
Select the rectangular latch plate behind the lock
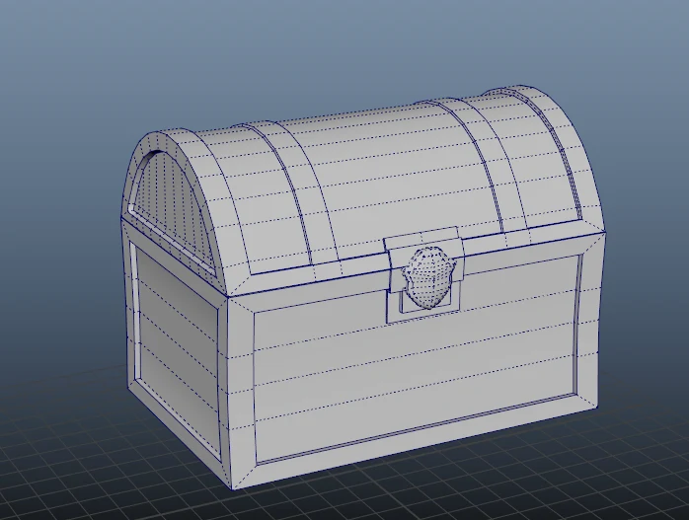(424, 275)
